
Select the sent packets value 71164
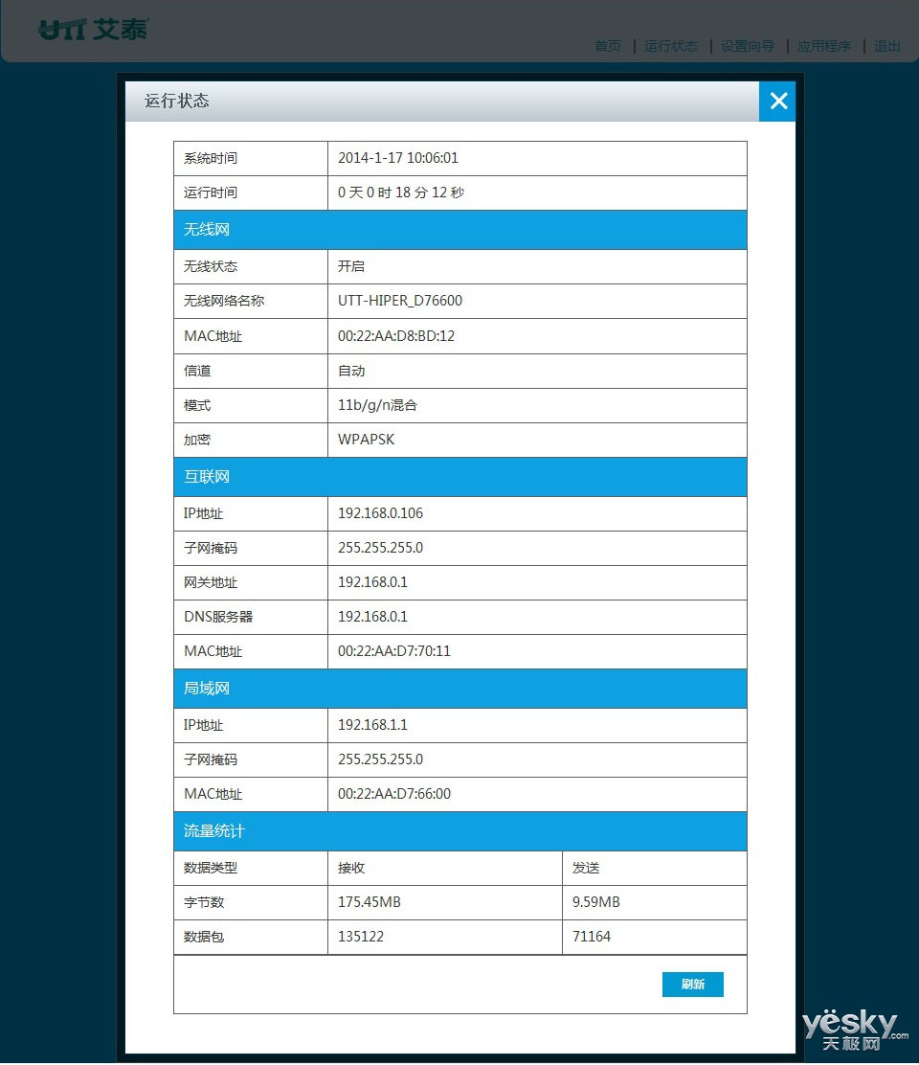pos(592,937)
